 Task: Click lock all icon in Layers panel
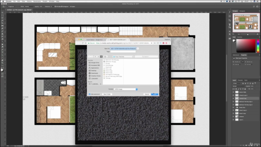pyautogui.click(x=245, y=89)
